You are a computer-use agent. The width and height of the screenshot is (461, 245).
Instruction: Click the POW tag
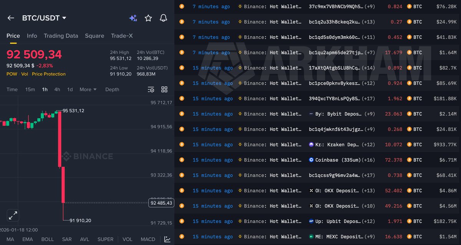(x=12, y=74)
